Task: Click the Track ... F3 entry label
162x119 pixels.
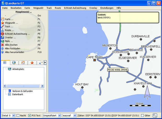Action: [x=9, y=27]
